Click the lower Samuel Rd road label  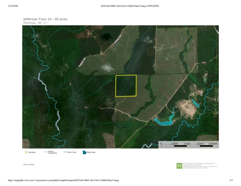click(82, 62)
